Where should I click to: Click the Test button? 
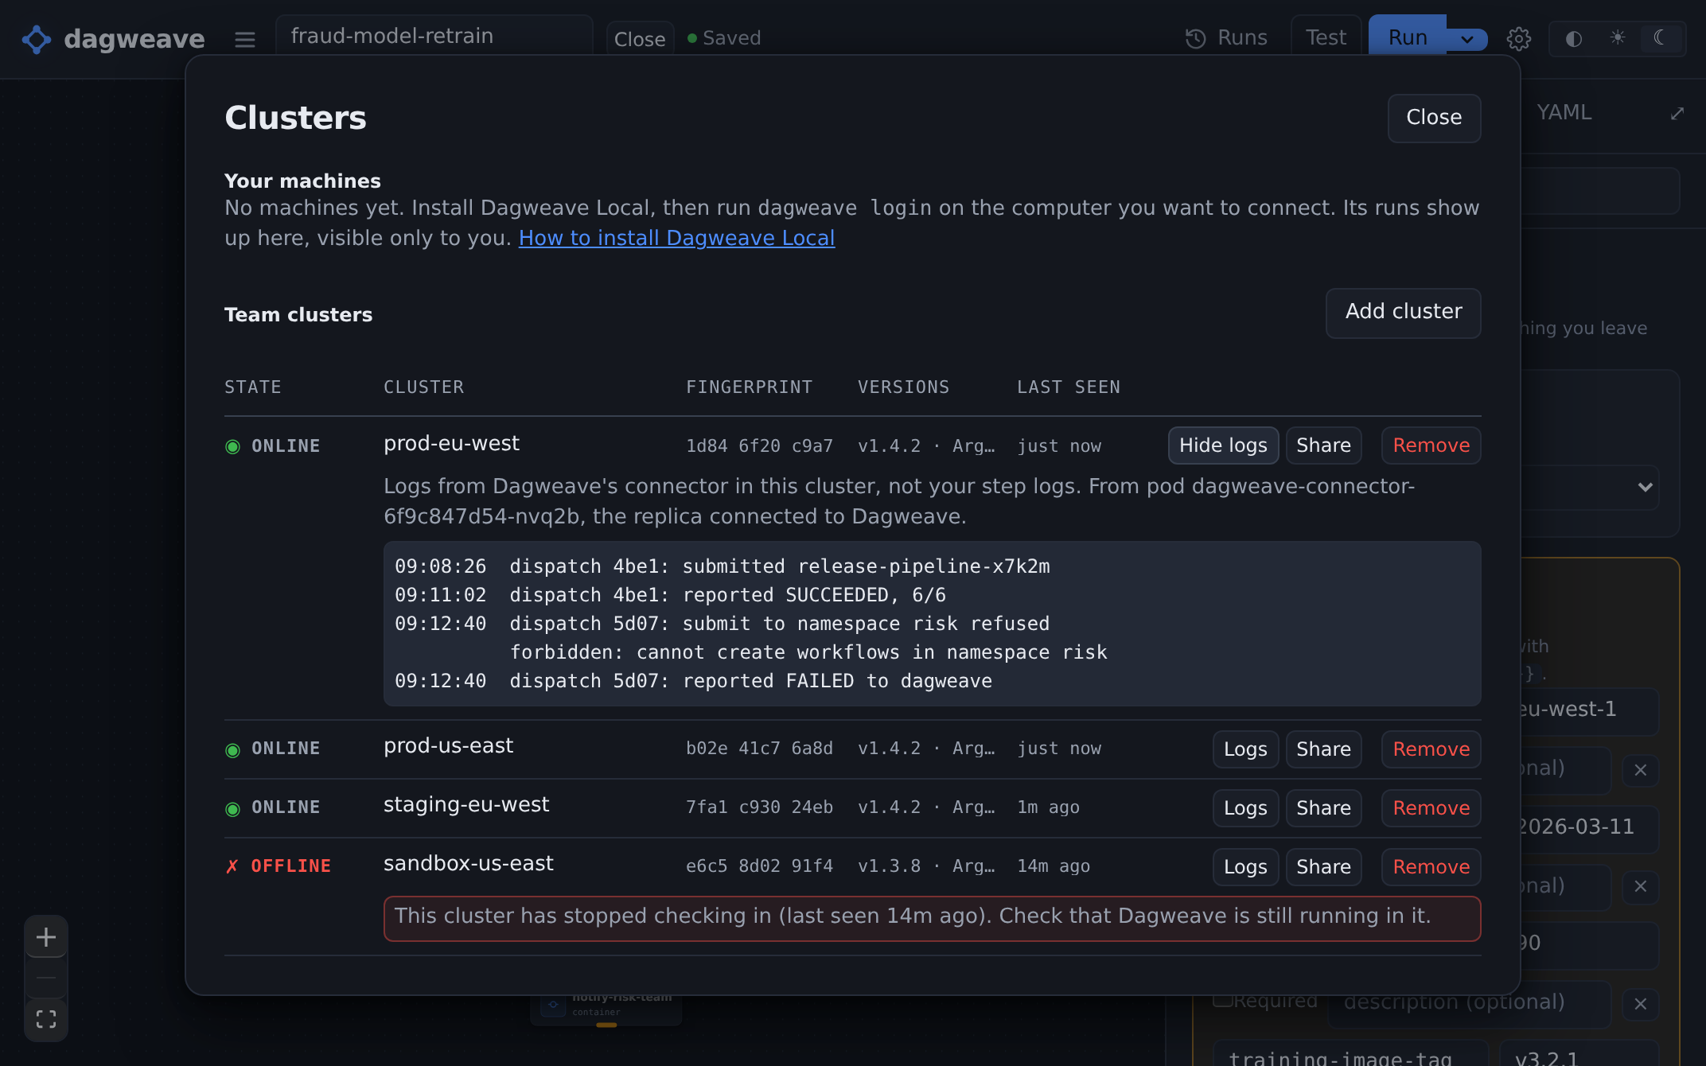tap(1326, 37)
